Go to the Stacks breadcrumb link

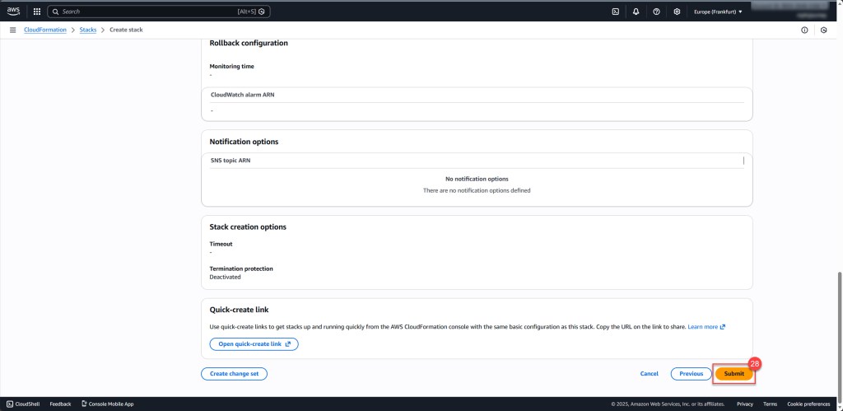point(88,30)
